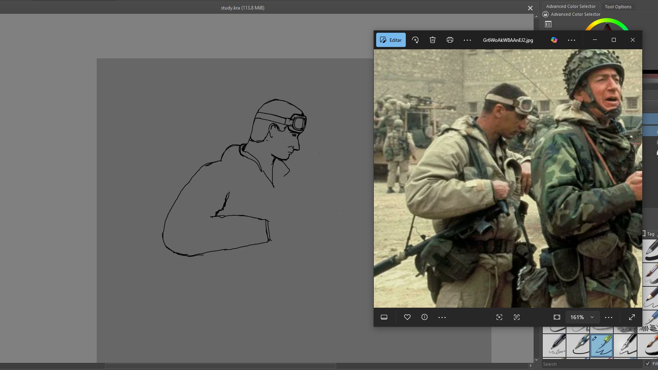The image size is (658, 370).
Task: Toggle the Advanced Color Selector docker lock
Action: [546, 14]
